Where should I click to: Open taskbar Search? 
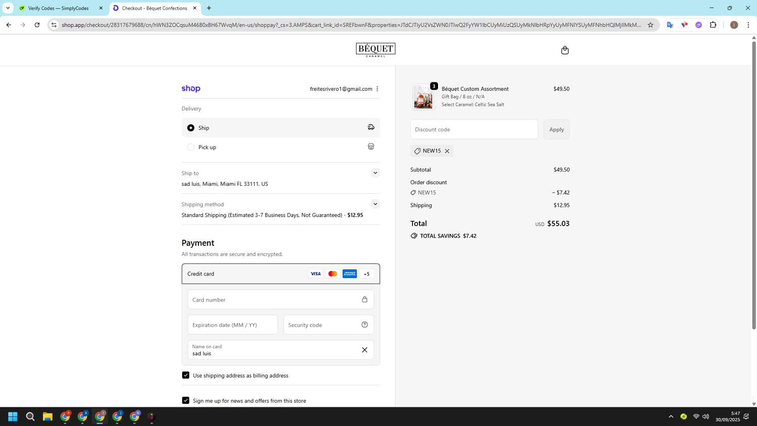(30, 416)
